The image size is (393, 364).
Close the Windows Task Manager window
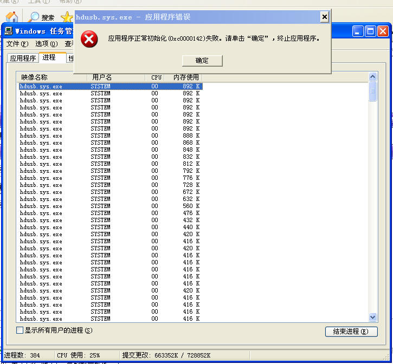point(383,31)
